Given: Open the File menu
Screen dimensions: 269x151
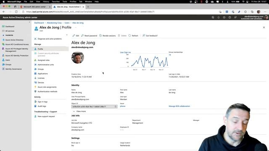Looking at the screenshot, I should coord(25,2).
